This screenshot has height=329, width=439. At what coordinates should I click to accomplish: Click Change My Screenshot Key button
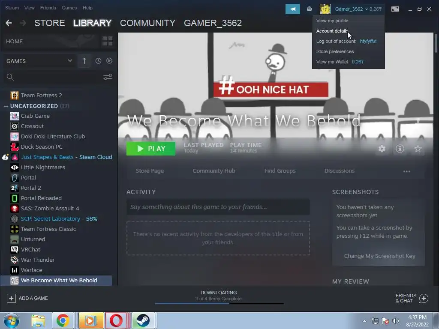pyautogui.click(x=379, y=256)
